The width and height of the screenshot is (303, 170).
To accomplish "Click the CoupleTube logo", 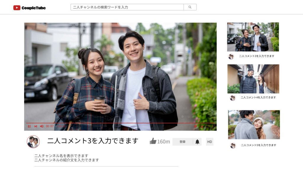I will click(30, 8).
